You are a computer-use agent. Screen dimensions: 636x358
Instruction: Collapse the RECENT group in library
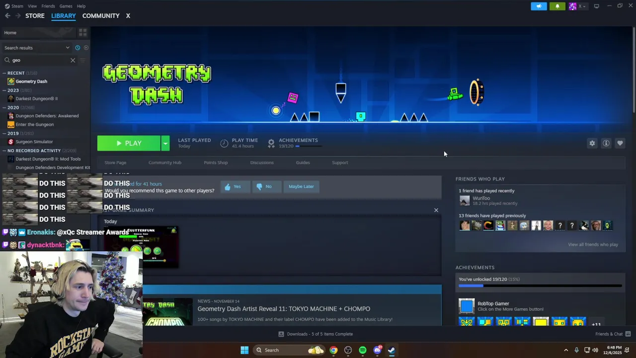(4, 73)
